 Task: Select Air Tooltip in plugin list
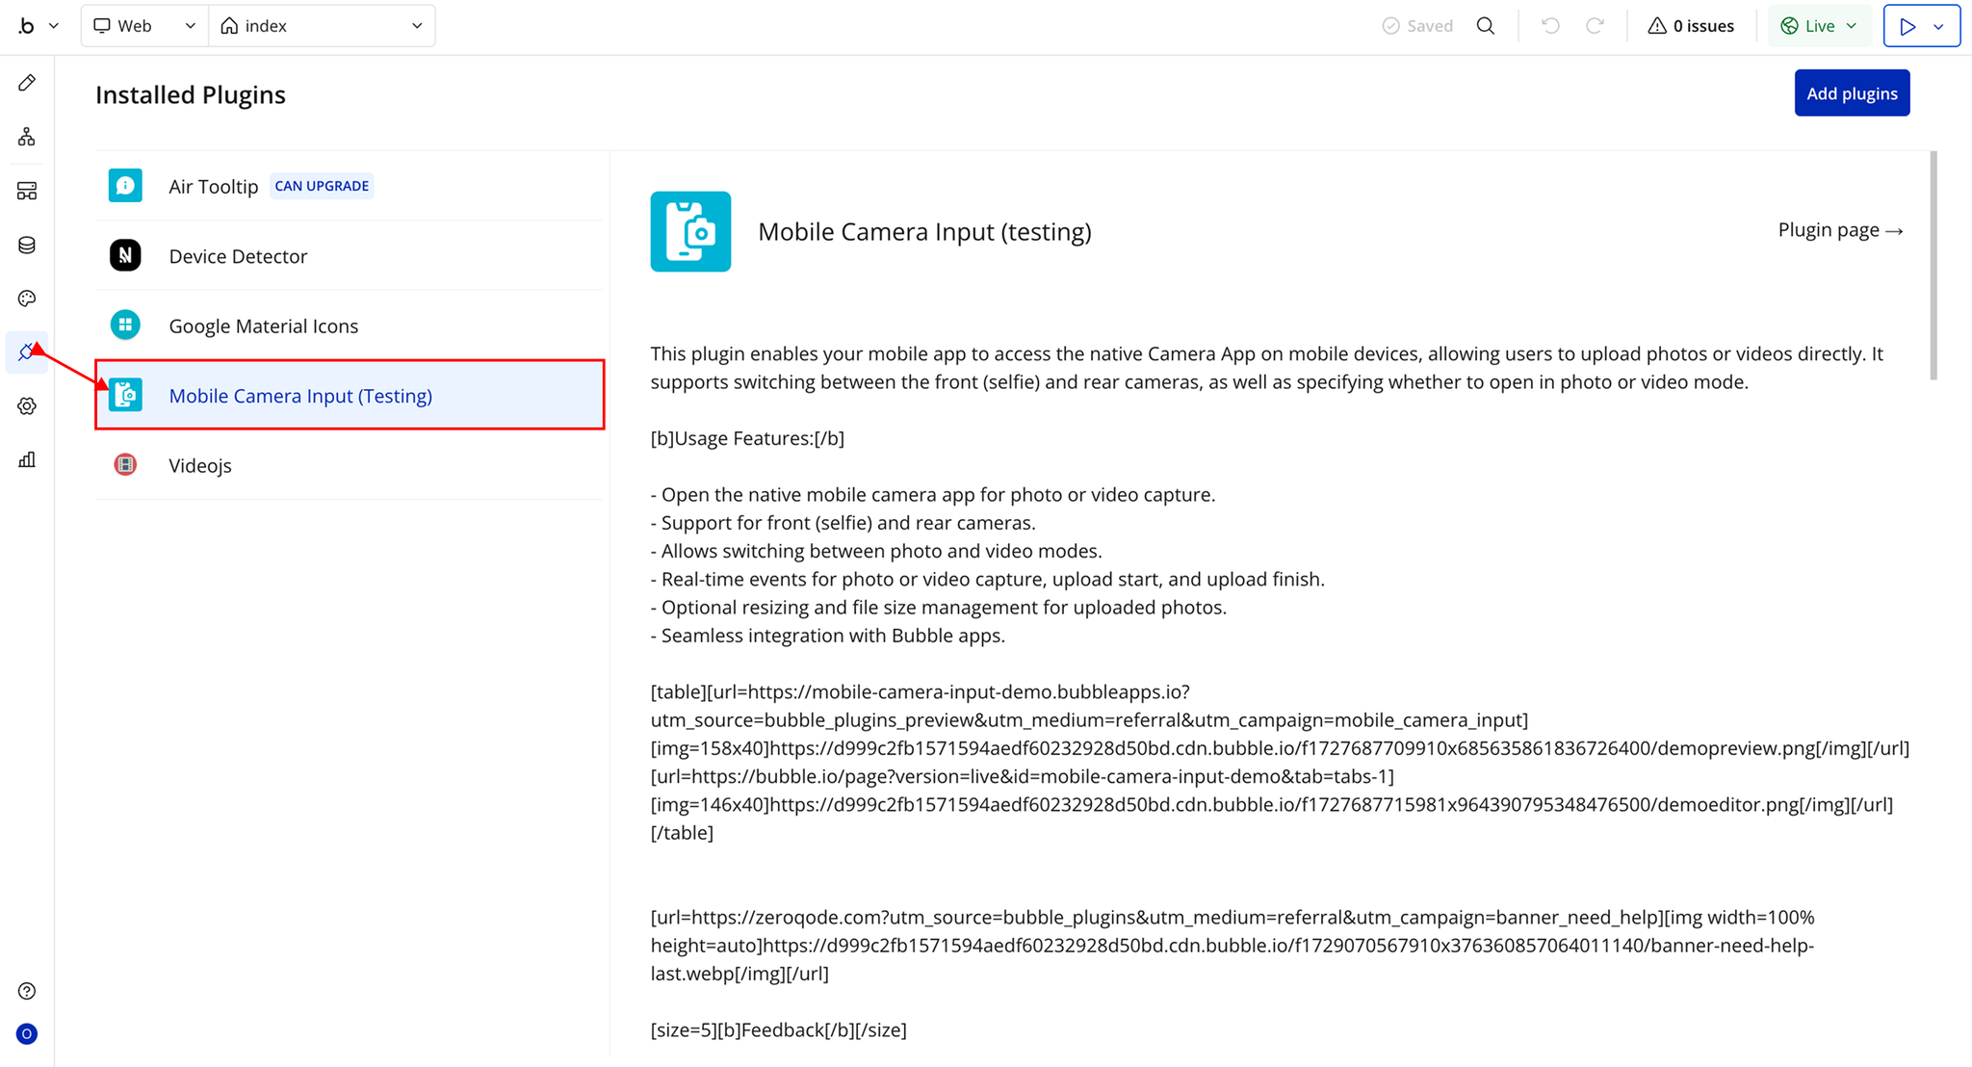pos(213,186)
